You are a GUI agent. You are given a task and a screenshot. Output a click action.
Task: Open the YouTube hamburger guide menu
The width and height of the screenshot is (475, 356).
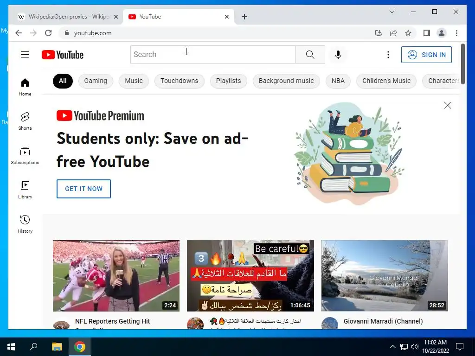[x=25, y=55]
